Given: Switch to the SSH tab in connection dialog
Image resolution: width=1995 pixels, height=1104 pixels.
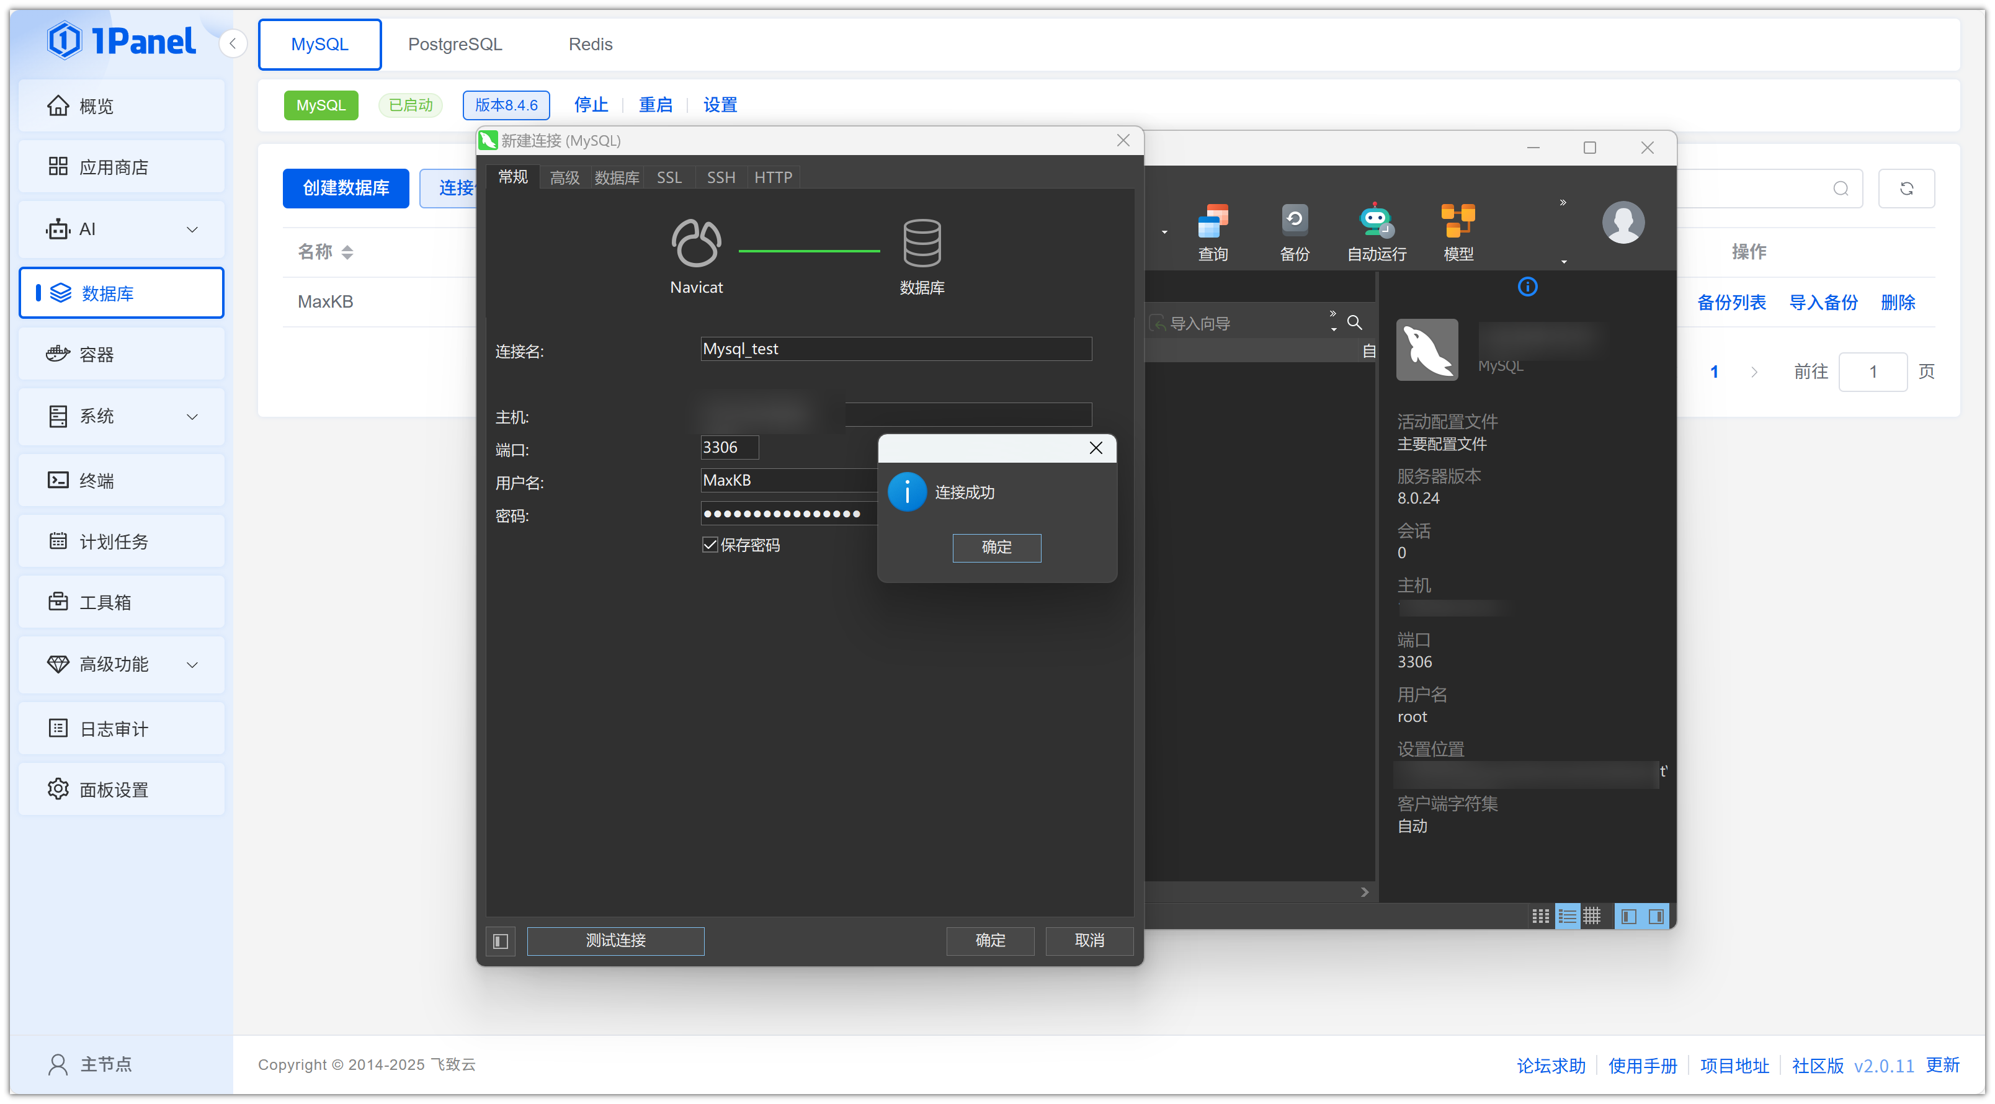Looking at the screenshot, I should click(x=720, y=177).
